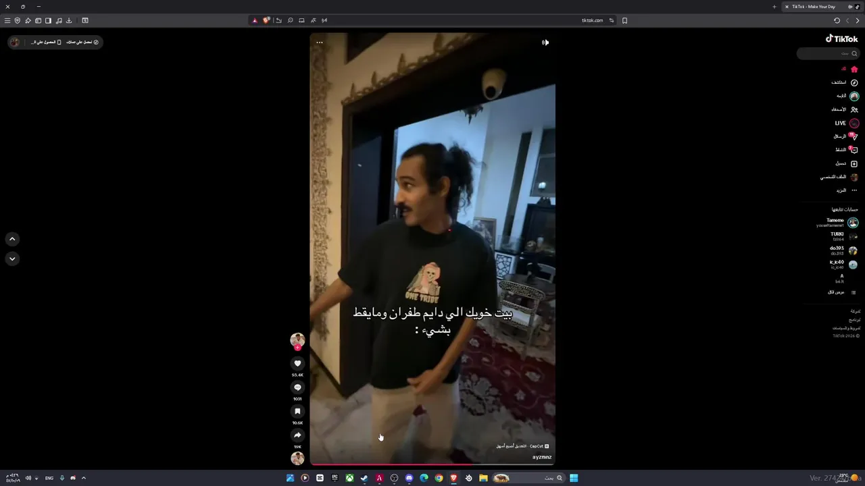Open Steam from the taskbar
The height and width of the screenshot is (486, 865).
(364, 478)
